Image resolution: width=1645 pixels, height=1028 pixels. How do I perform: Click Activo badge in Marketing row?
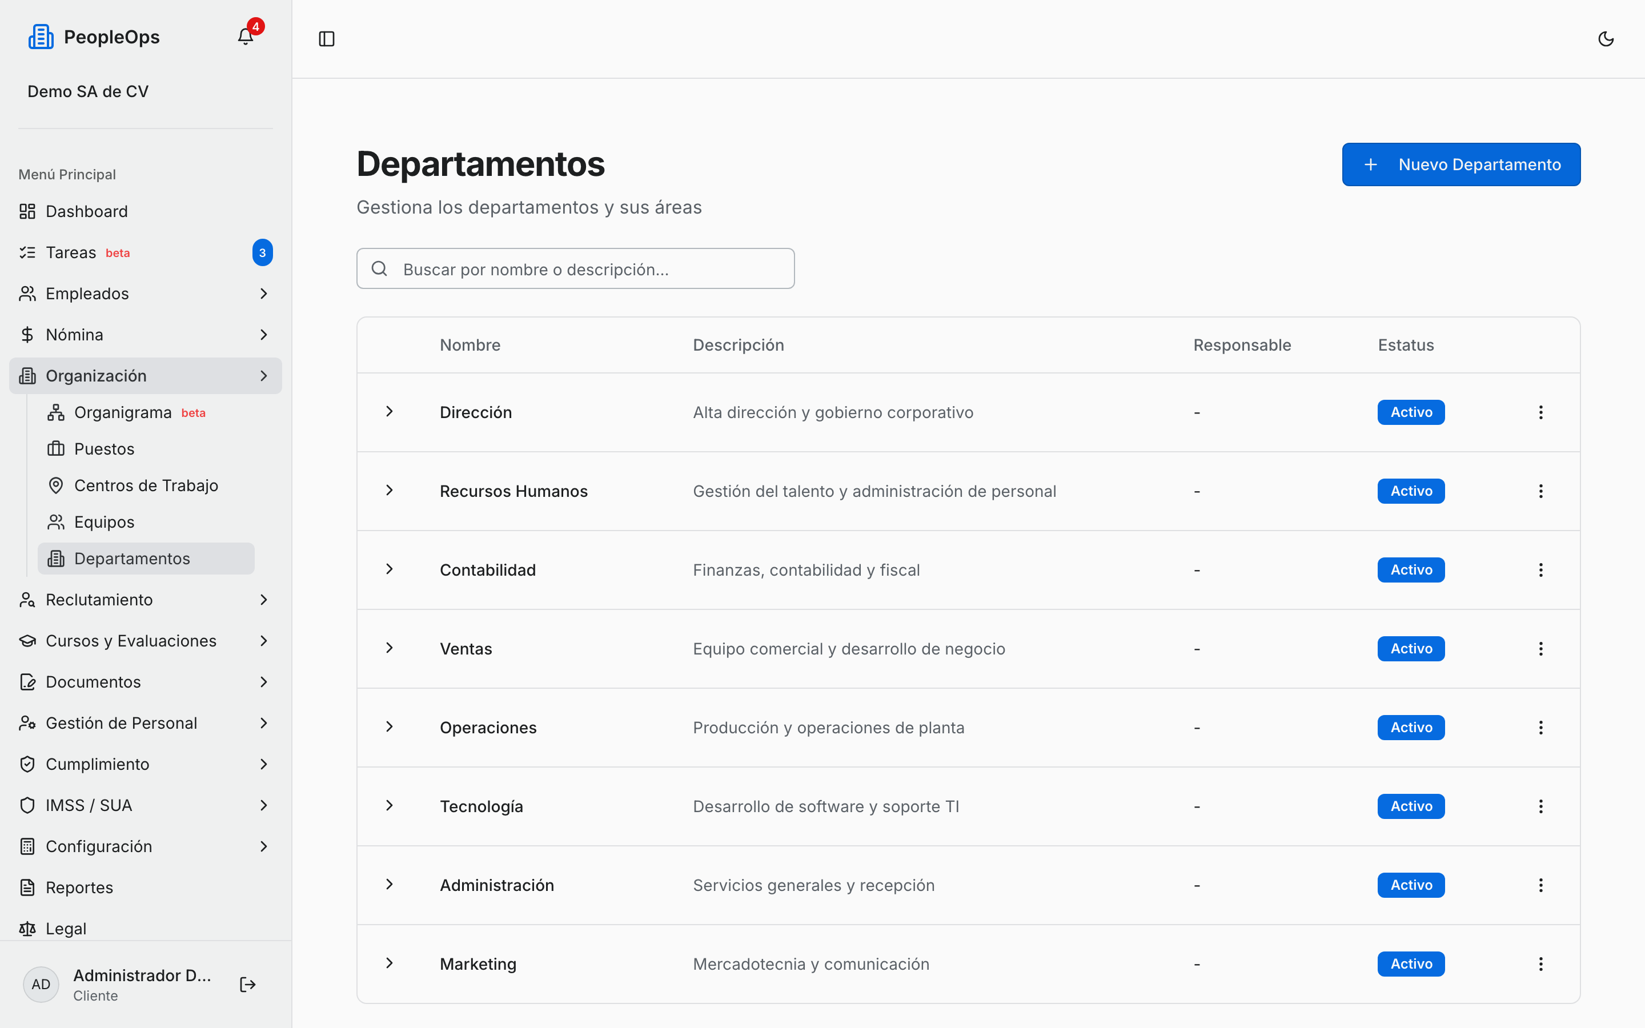click(x=1411, y=964)
